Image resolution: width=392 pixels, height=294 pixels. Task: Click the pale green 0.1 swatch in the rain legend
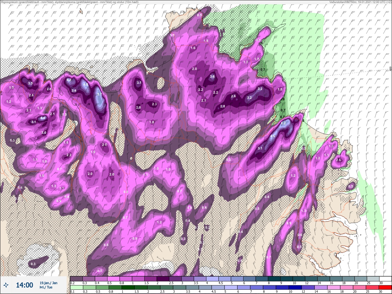(x=77, y=288)
